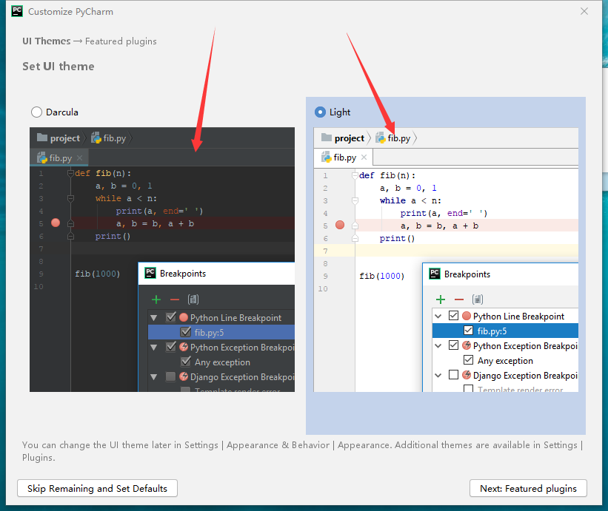Toggle Python Line Breakpoint checkbox, Light preview

click(x=454, y=316)
